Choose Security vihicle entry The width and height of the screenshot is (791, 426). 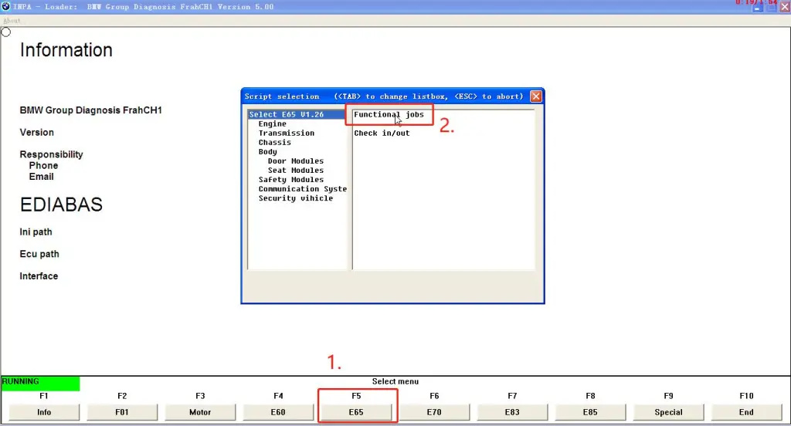296,198
